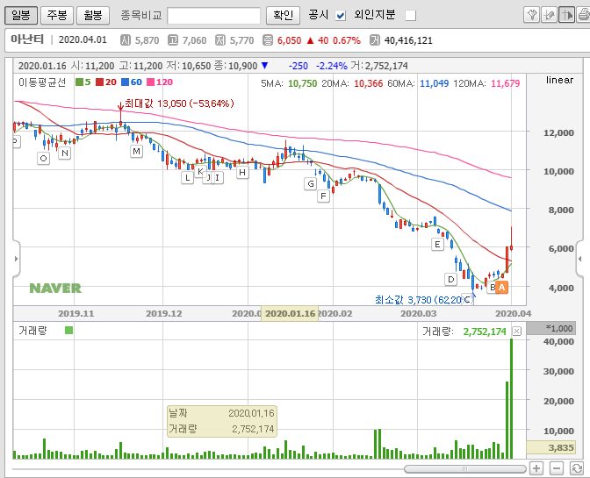Click the 2020.03 axis date label

tap(419, 313)
